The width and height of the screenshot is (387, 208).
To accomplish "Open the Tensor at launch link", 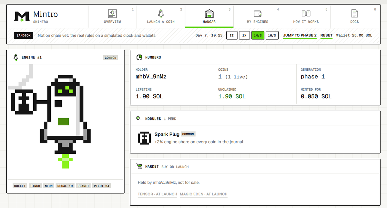I will (x=157, y=194).
